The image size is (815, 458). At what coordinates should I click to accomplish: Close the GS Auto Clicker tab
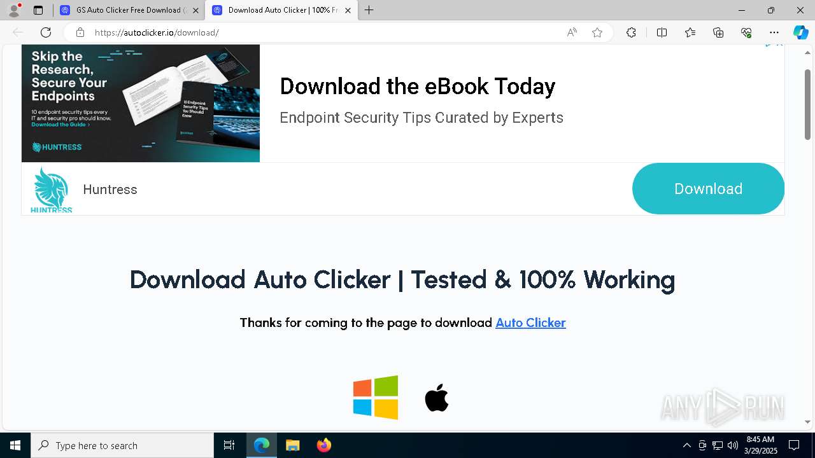[x=195, y=10]
